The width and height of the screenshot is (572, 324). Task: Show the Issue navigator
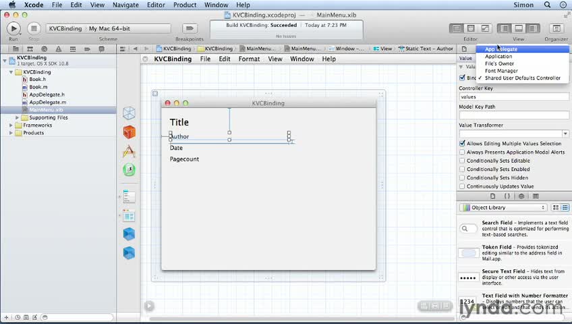point(59,49)
